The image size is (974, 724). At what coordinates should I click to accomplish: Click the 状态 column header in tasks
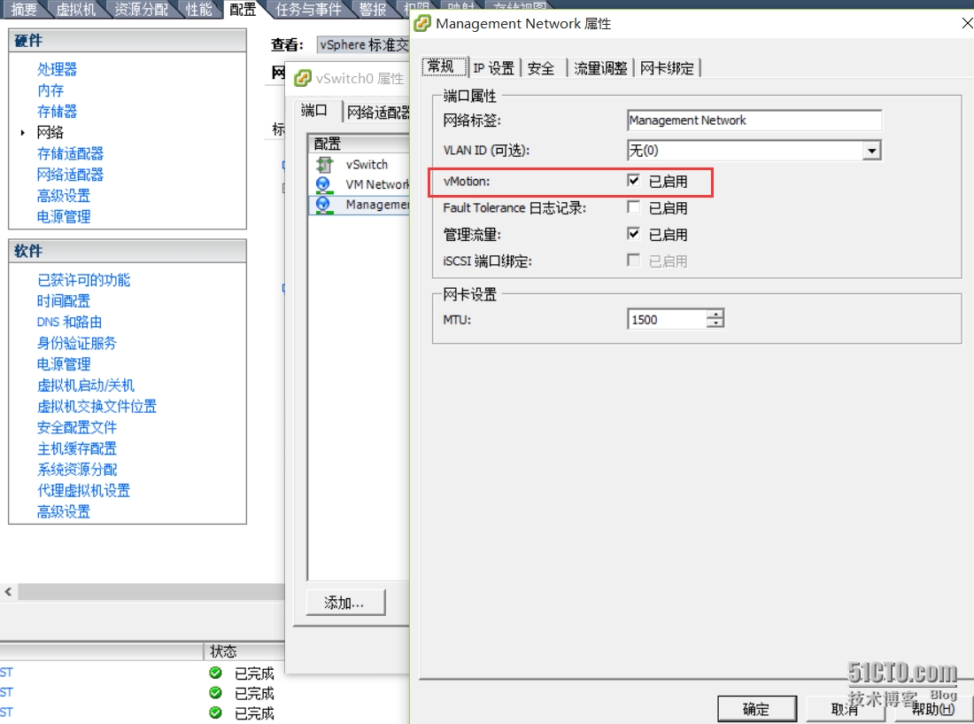click(243, 651)
